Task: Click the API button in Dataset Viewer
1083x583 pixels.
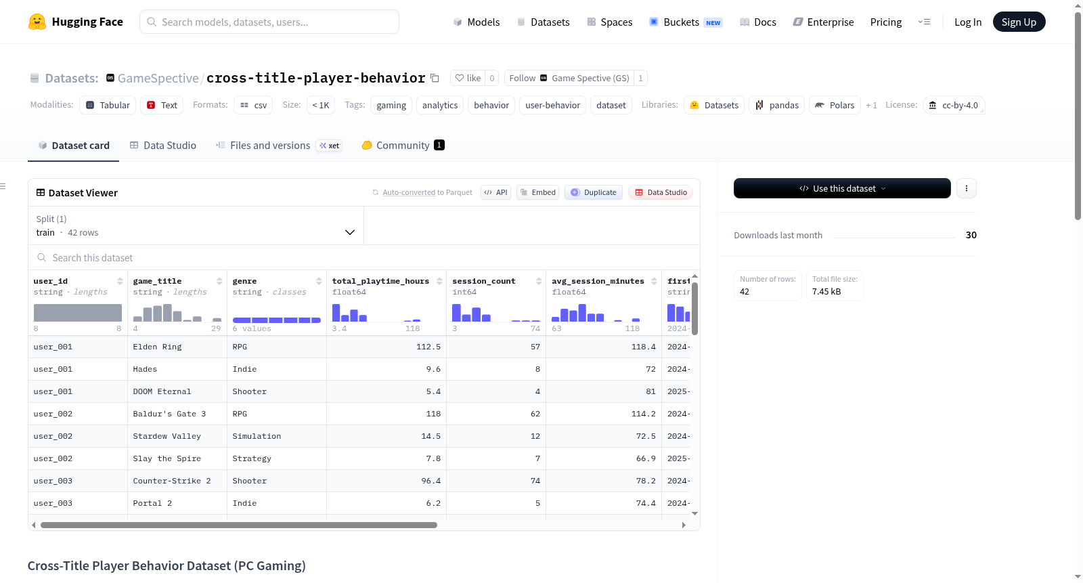Action: [x=495, y=192]
